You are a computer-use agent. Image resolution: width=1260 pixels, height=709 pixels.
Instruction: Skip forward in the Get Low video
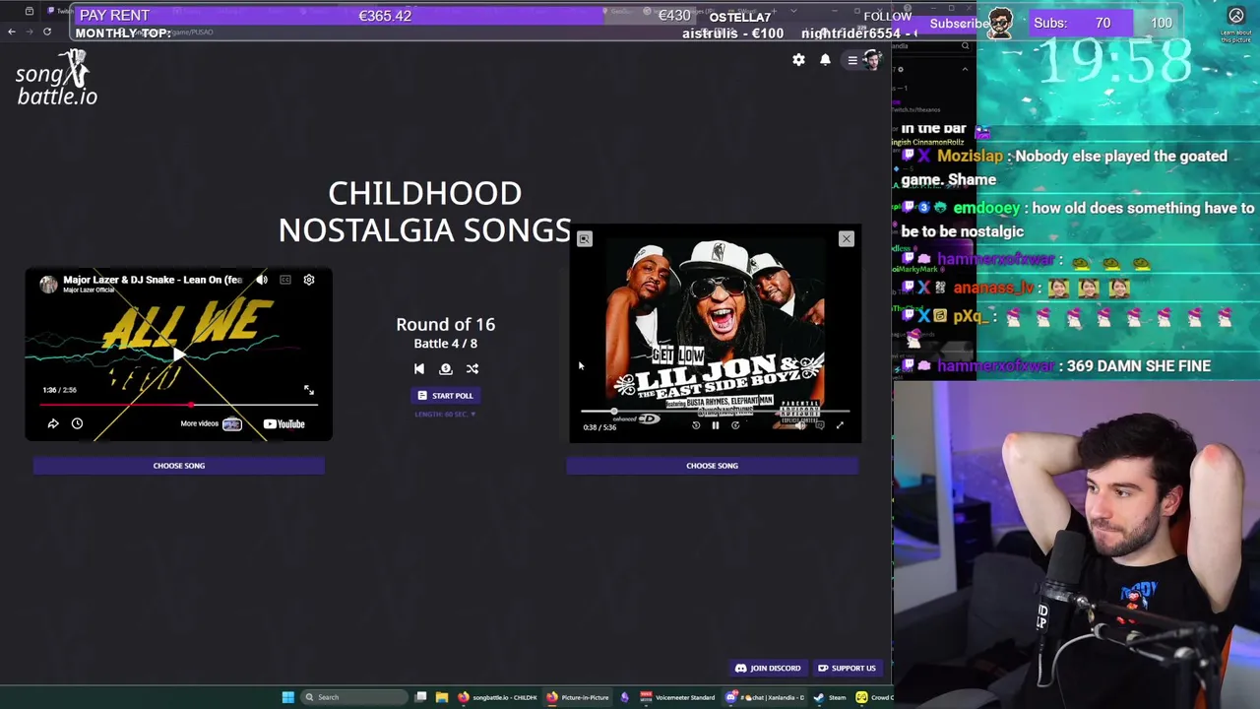[735, 425]
